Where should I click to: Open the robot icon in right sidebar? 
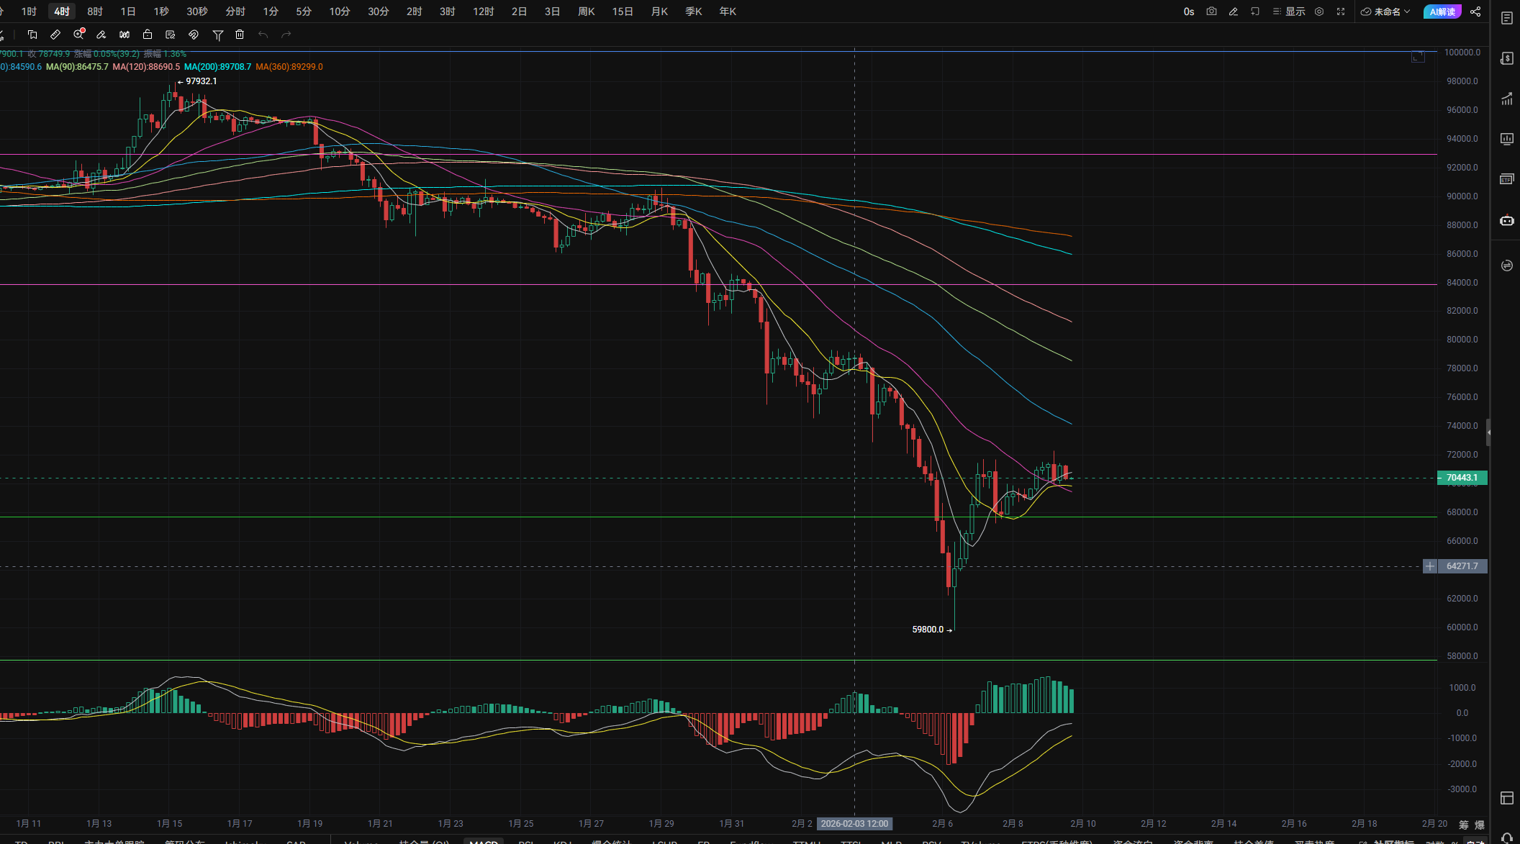coord(1506,220)
